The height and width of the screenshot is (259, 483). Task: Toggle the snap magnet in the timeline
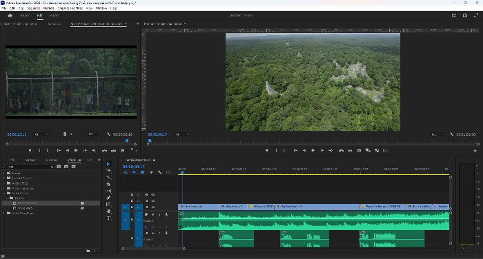pyautogui.click(x=134, y=173)
